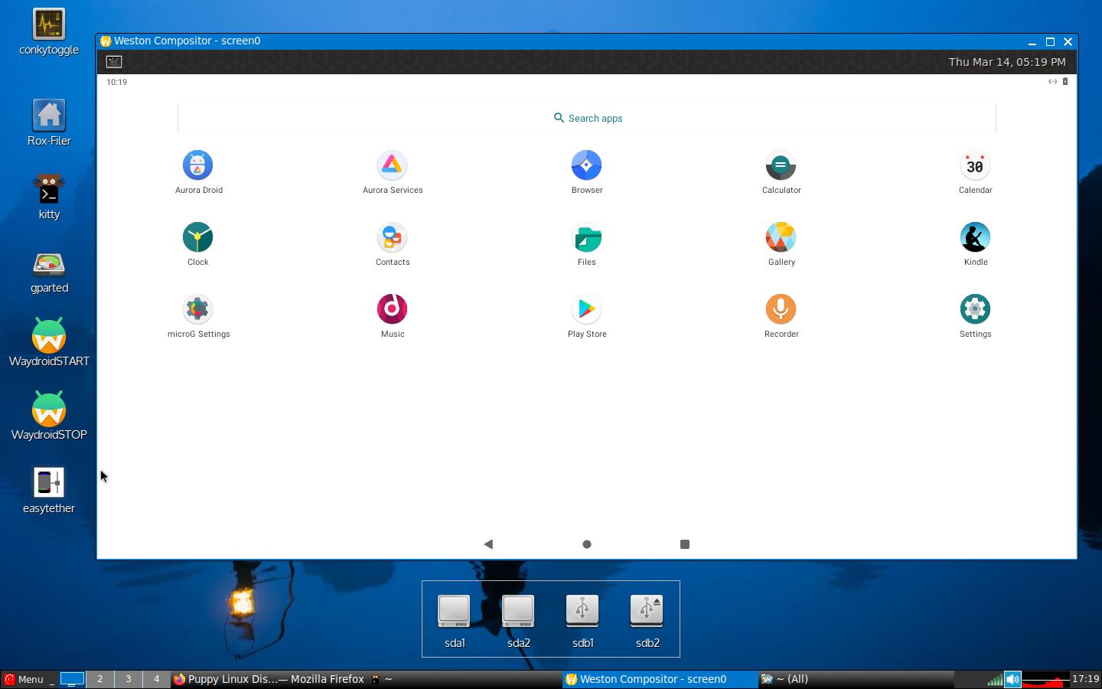The width and height of the screenshot is (1102, 689).
Task: Click the taskbar clock showing 17:19
Action: (x=1085, y=679)
